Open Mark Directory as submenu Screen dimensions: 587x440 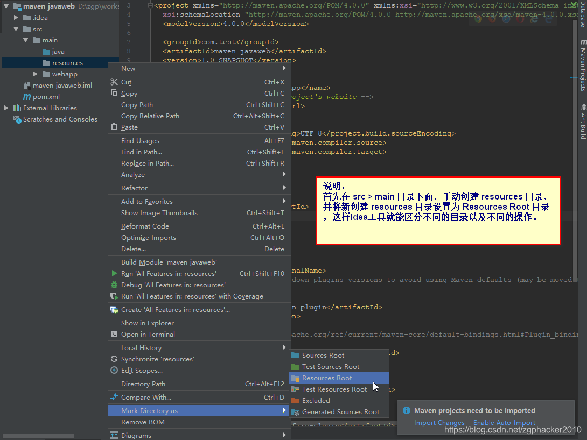[x=200, y=410]
